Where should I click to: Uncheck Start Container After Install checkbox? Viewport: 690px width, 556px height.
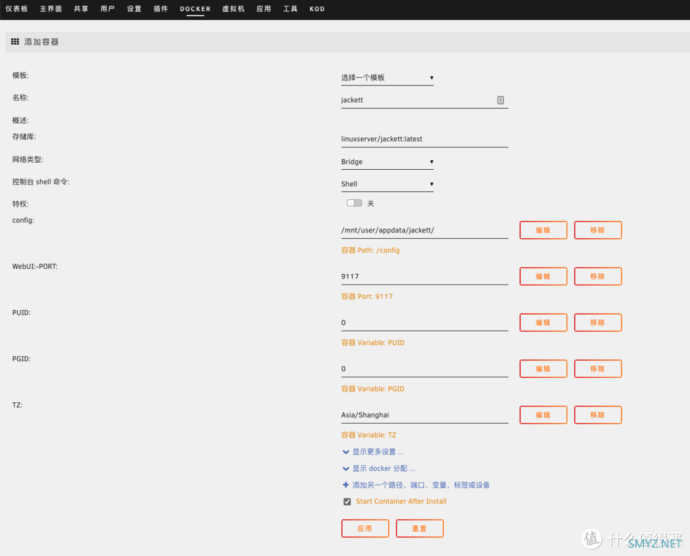point(347,502)
